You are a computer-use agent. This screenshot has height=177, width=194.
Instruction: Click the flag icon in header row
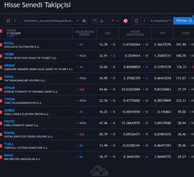(1, 31)
